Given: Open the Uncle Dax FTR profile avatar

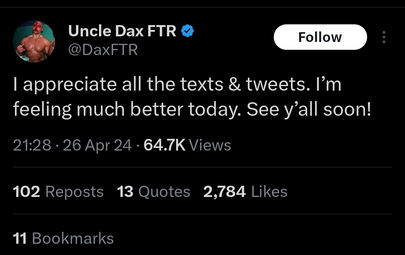Looking at the screenshot, I should pyautogui.click(x=34, y=41).
